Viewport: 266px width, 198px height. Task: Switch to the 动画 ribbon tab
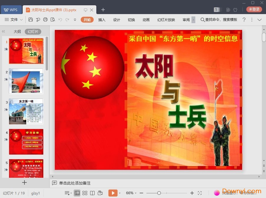(x=146, y=20)
